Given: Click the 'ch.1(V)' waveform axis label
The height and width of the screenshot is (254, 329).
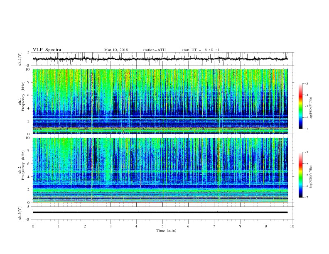Looking at the screenshot, I should 20,59.
